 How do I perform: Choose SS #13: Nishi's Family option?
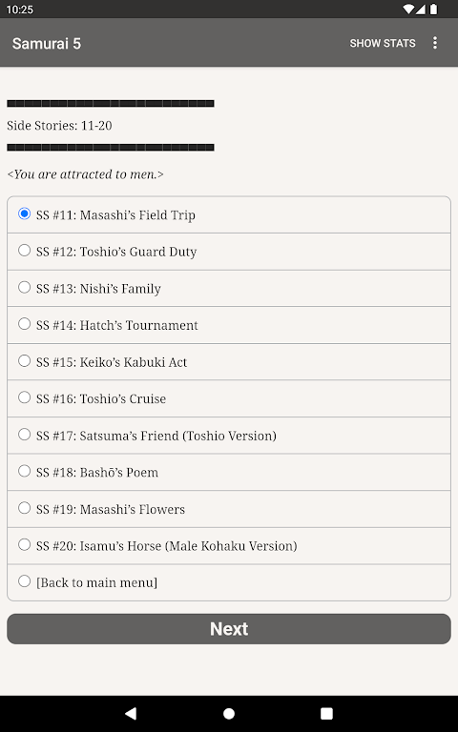(x=229, y=289)
